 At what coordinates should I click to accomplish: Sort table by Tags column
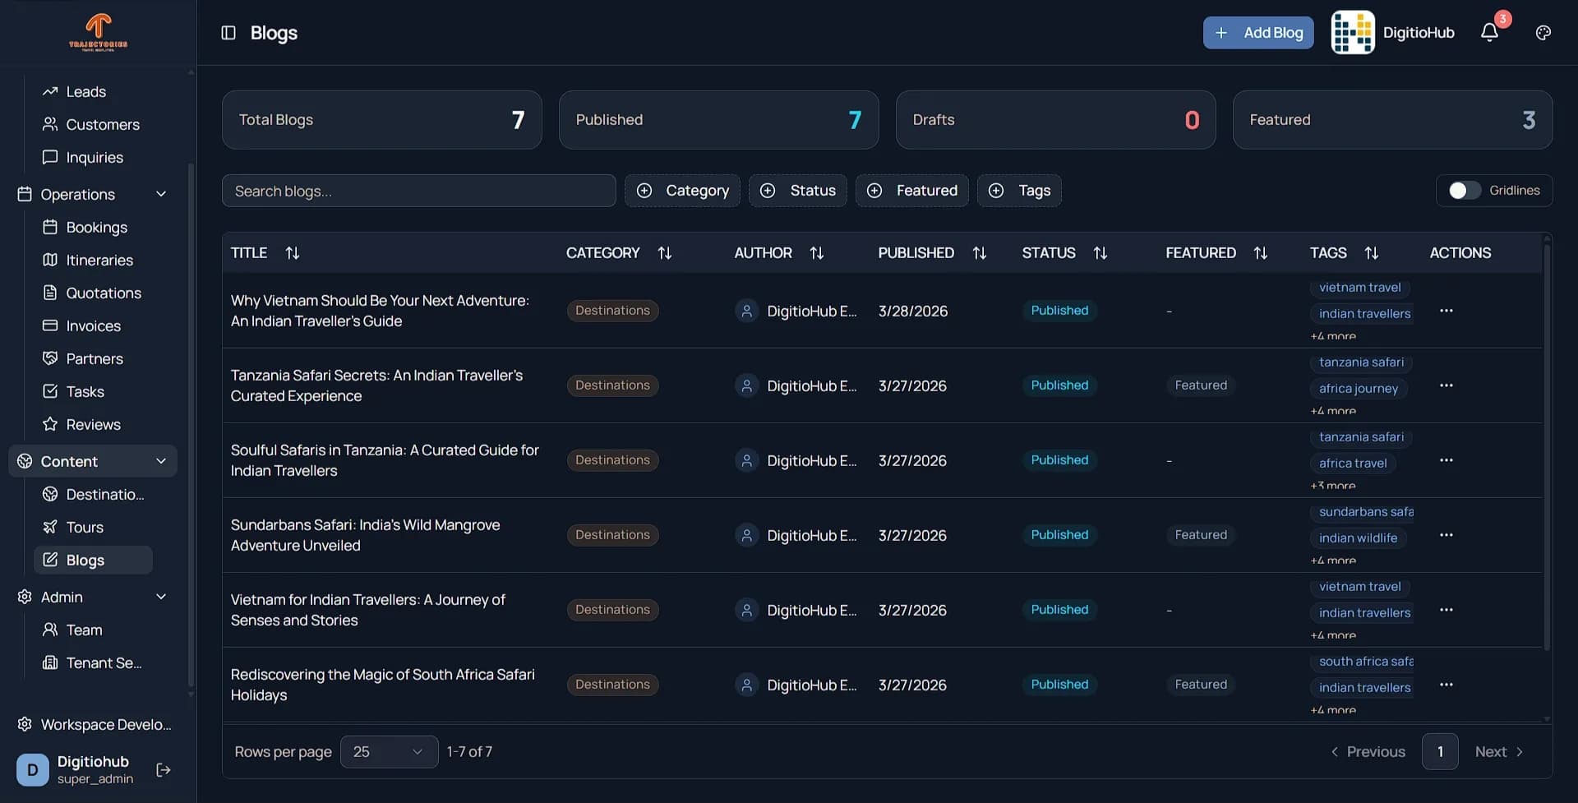pyautogui.click(x=1371, y=253)
